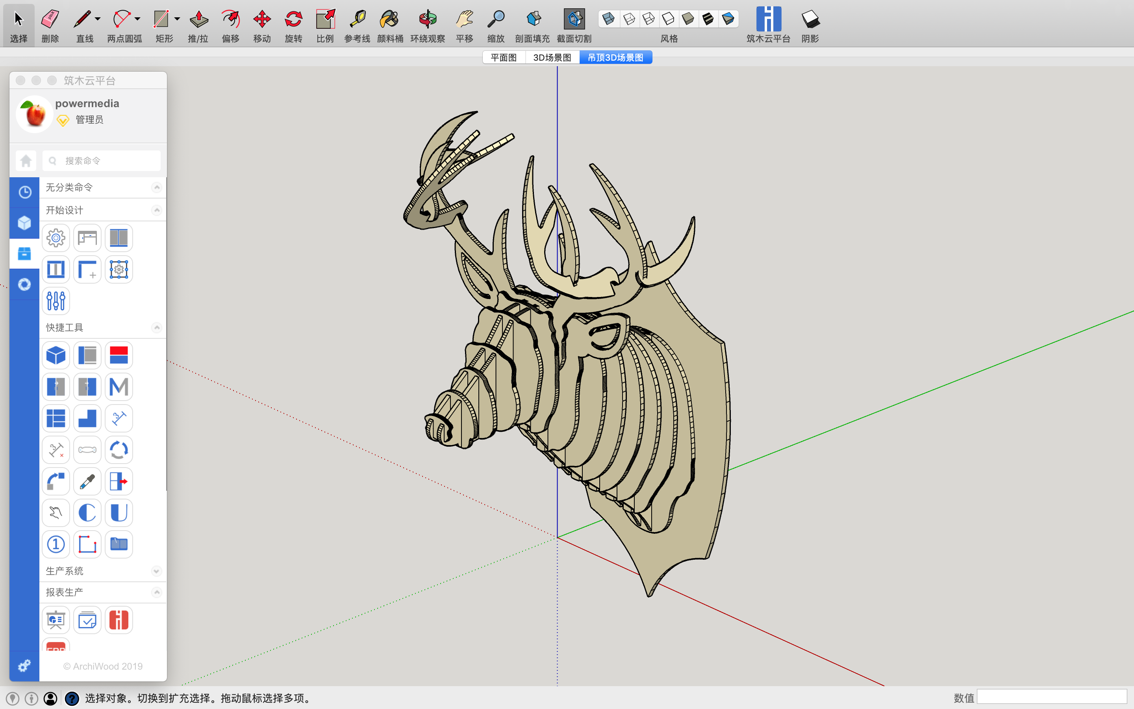Click the powermedia apple avatar

coord(35,114)
